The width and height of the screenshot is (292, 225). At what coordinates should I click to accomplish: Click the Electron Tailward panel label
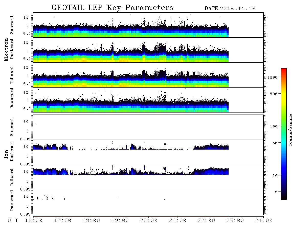[12, 75]
